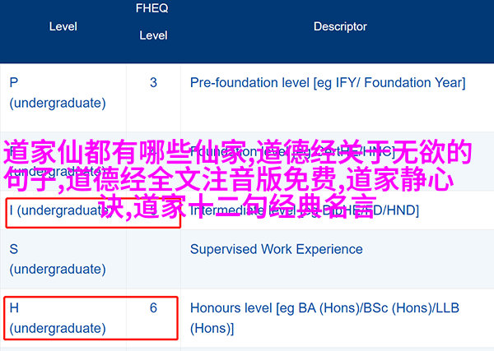The image size is (494, 351).
Task: Click Supervised Work Experience descriptor
Action: click(x=277, y=249)
